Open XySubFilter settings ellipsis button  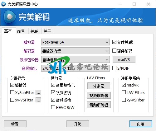38,92
